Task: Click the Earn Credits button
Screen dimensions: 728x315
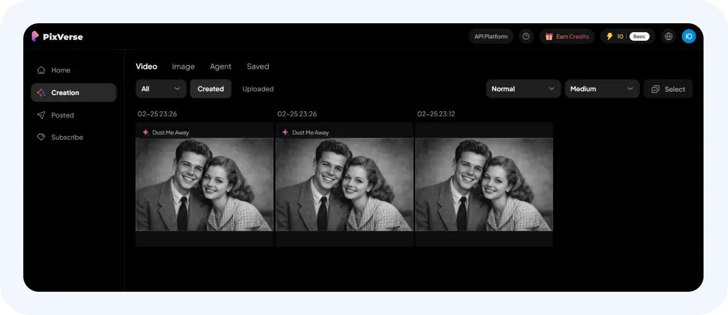Action: coord(567,36)
